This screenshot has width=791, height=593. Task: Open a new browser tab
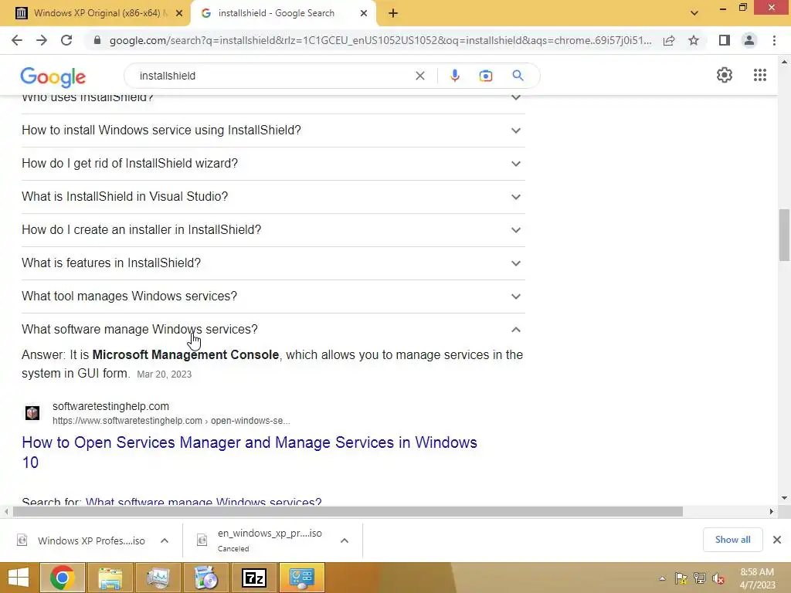(393, 14)
